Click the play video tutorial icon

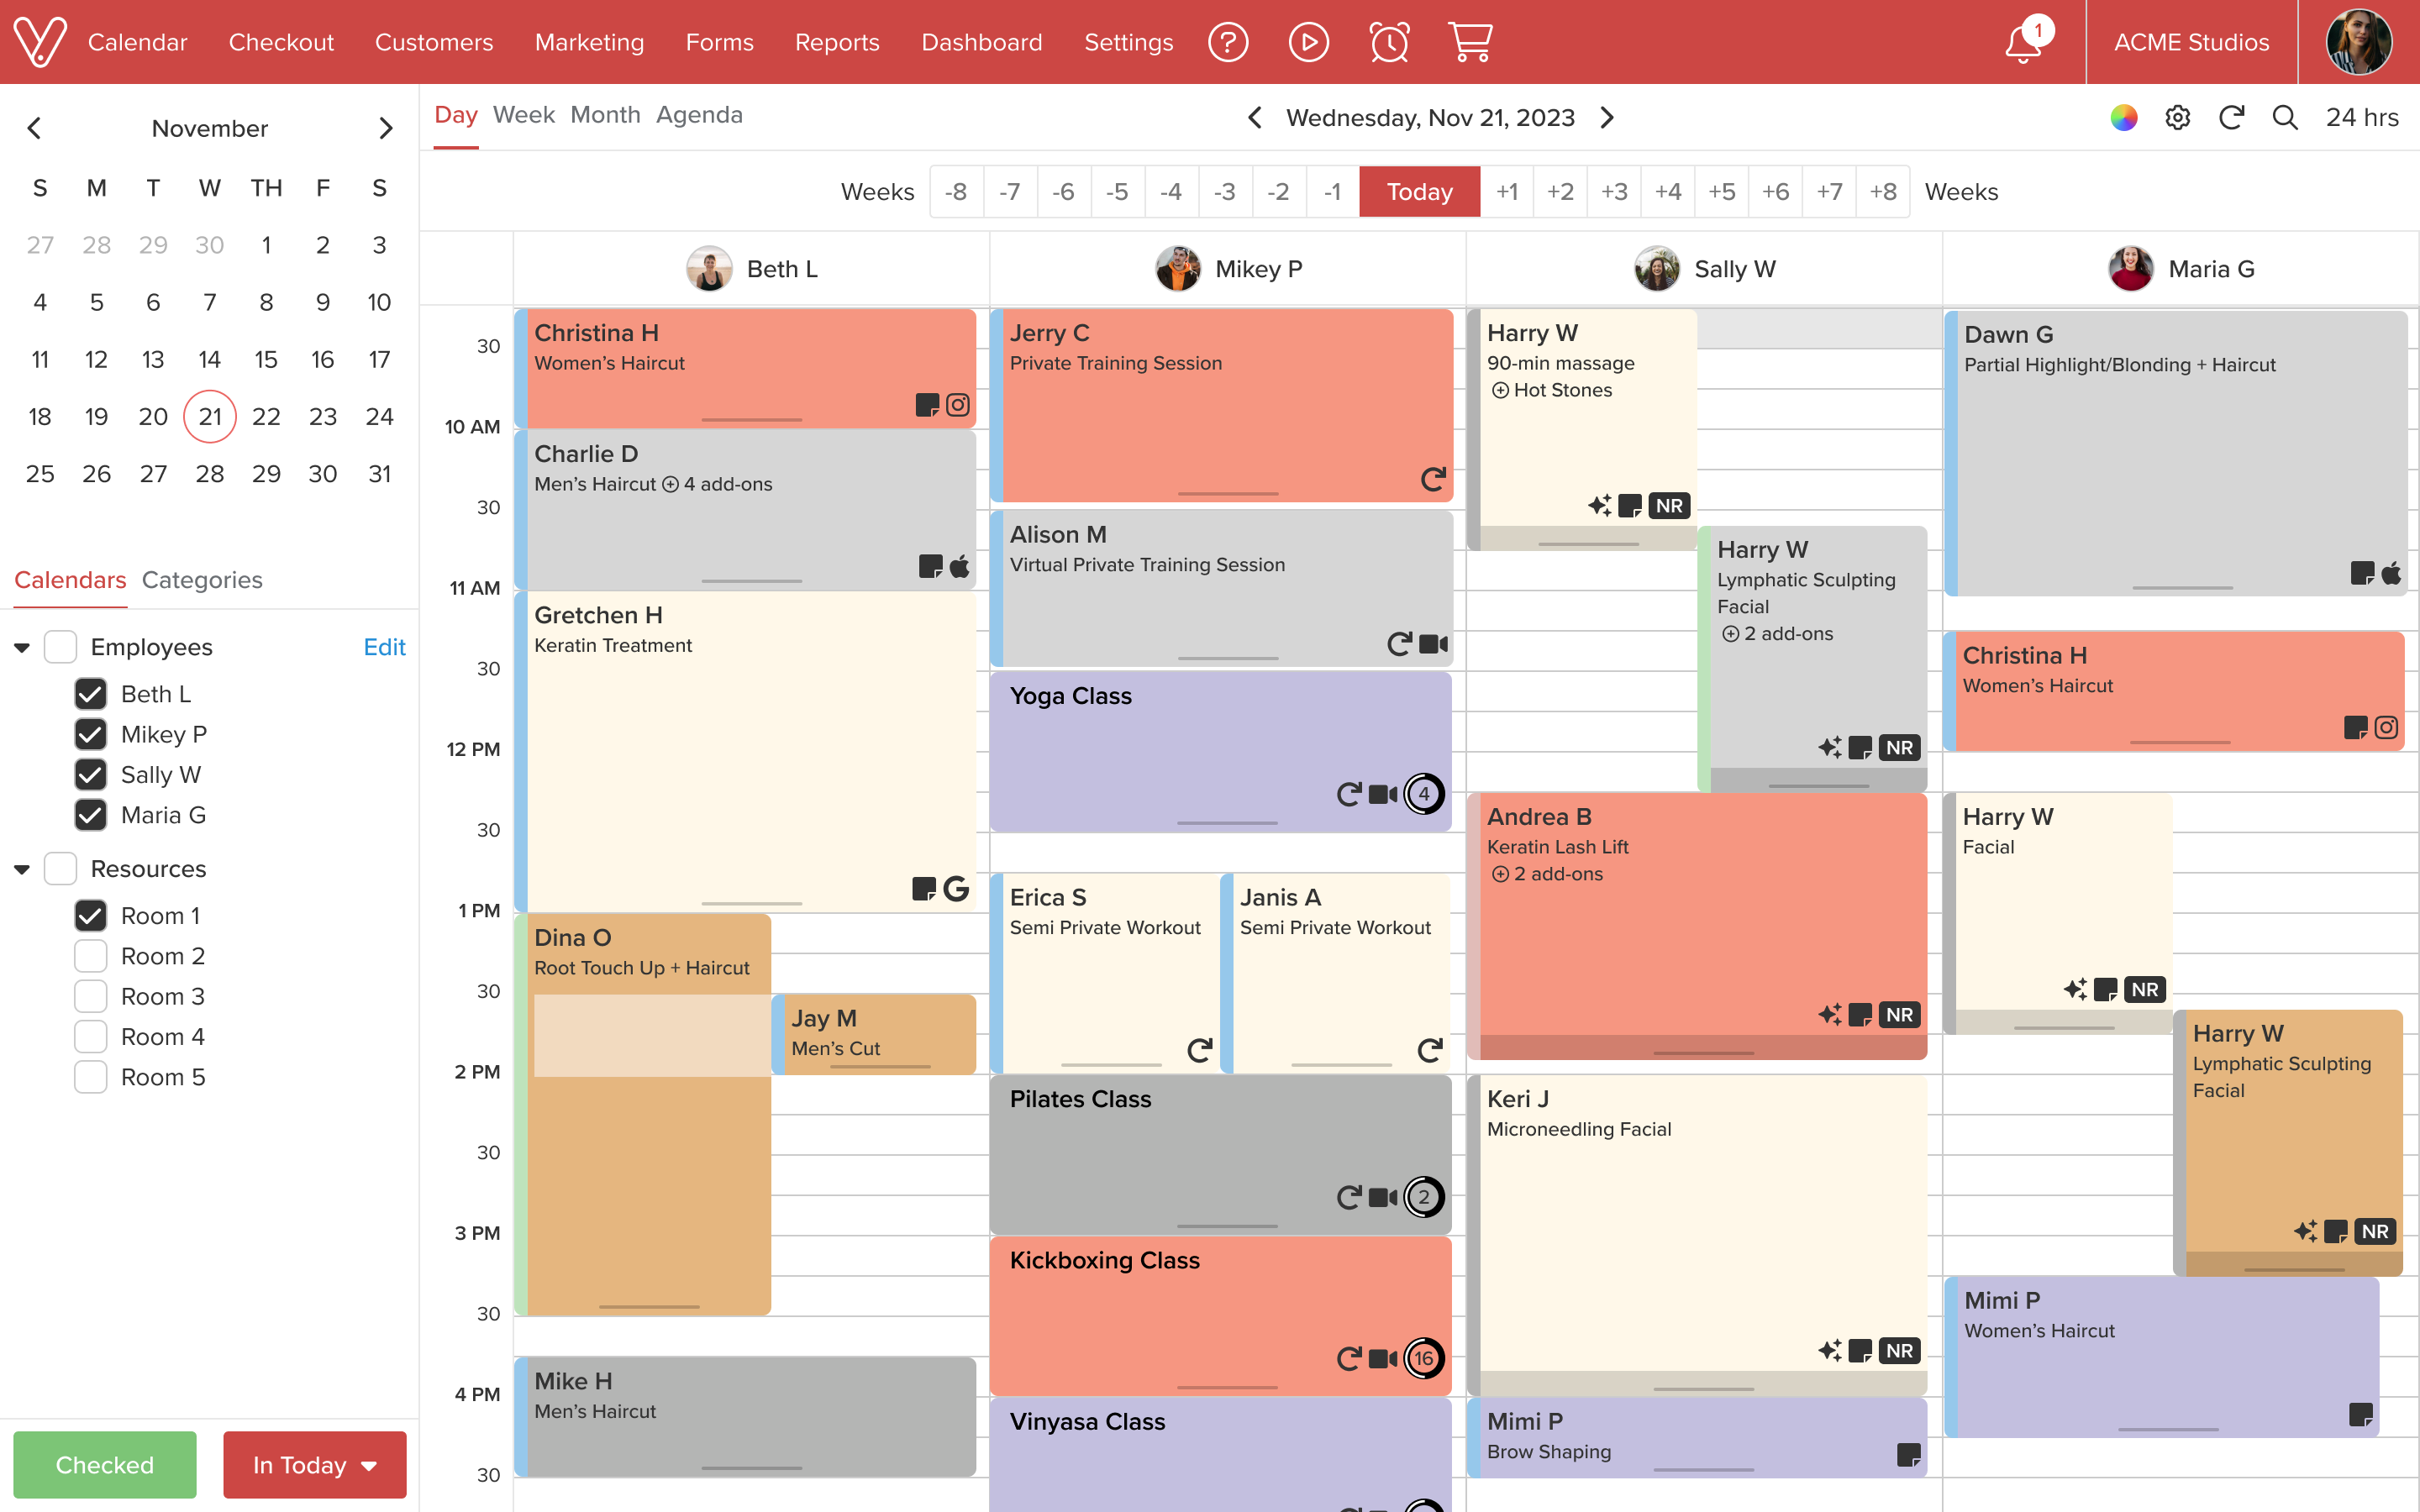pyautogui.click(x=1308, y=42)
